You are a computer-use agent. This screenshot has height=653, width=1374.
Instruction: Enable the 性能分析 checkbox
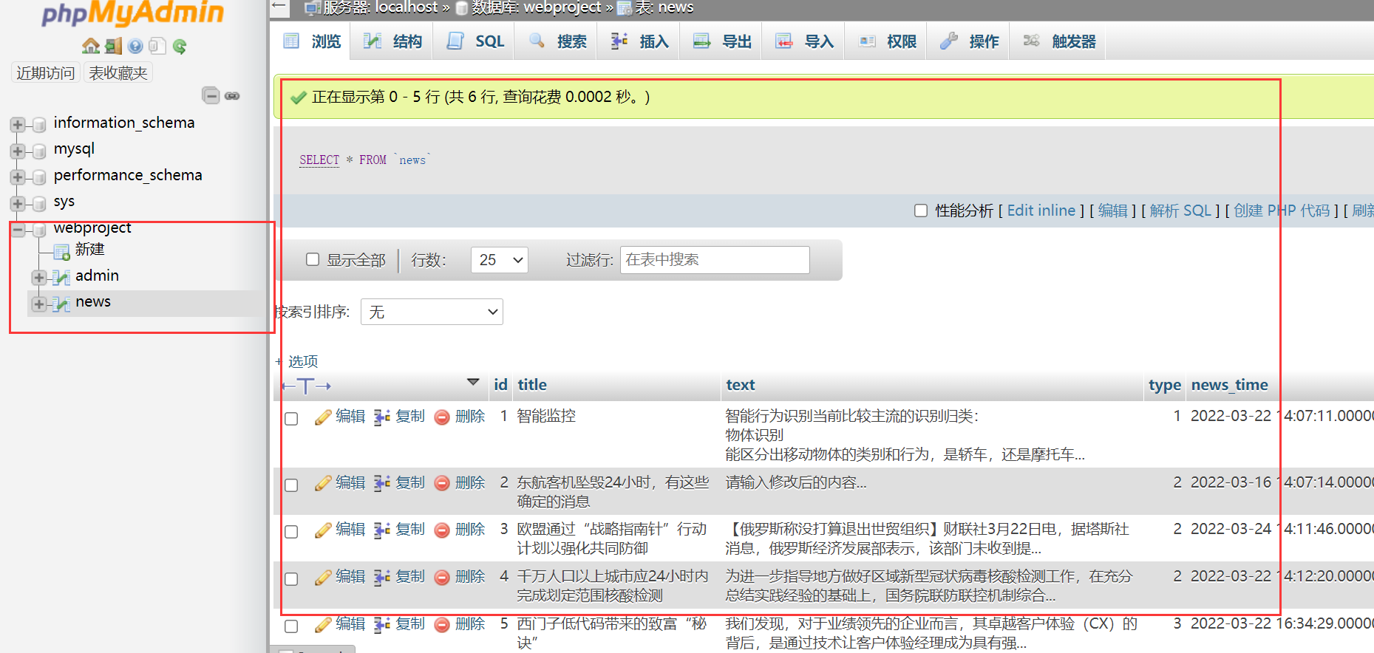(x=921, y=211)
